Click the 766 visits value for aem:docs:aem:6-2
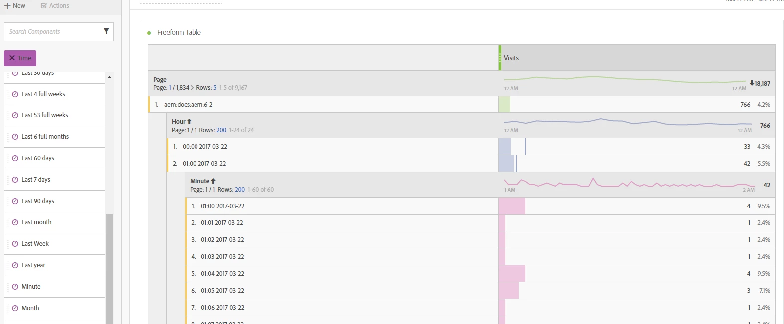Image resolution: width=784 pixels, height=324 pixels. [745, 105]
